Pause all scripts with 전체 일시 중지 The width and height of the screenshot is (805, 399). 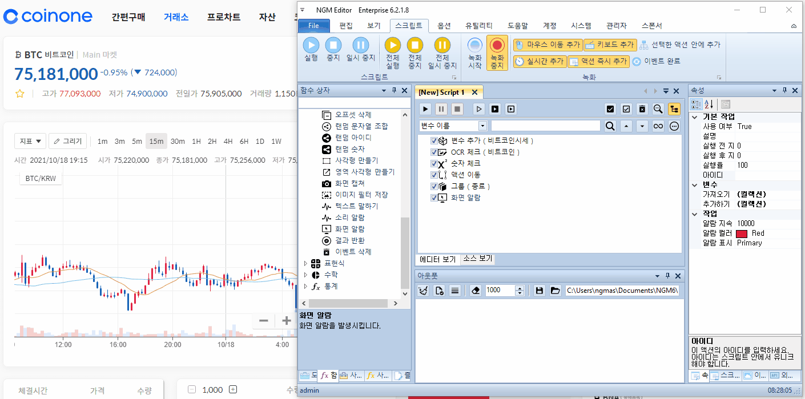(x=442, y=53)
